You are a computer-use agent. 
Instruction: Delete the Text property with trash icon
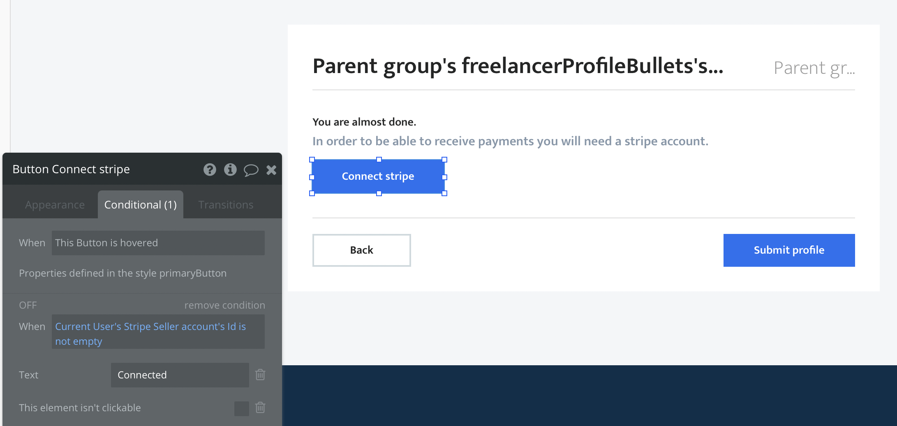click(260, 375)
